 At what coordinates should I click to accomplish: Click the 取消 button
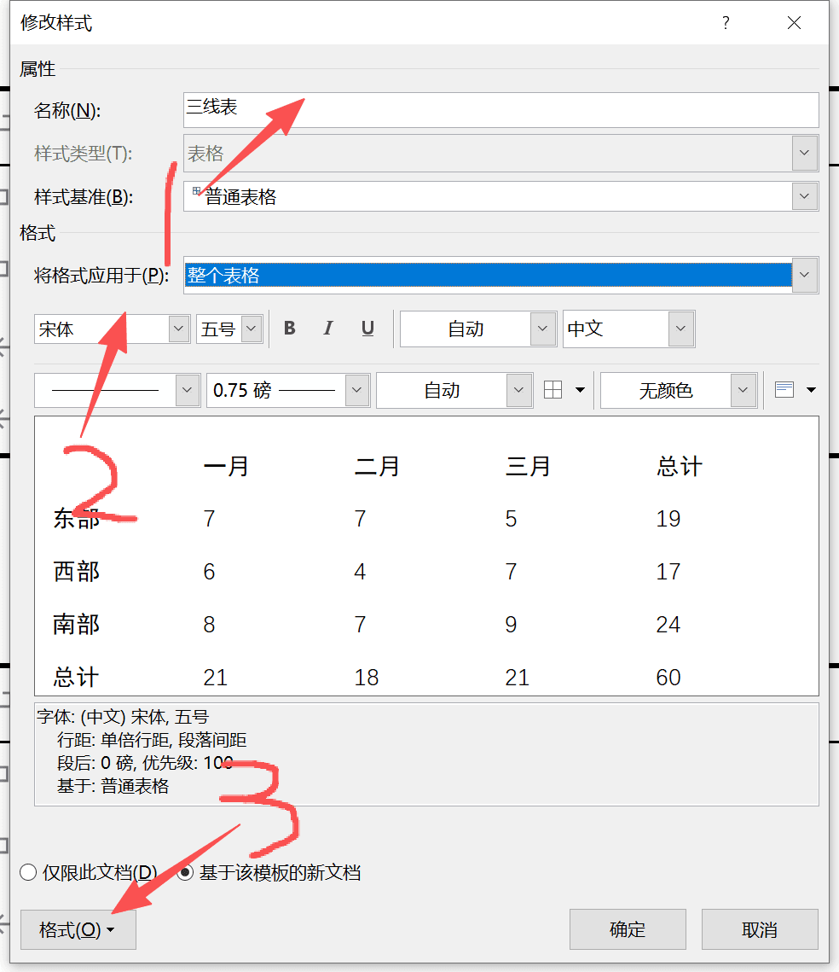point(759,929)
